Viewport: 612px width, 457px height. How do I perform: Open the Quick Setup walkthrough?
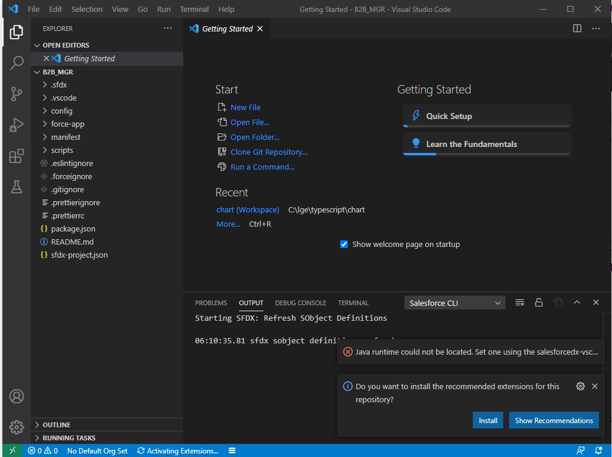pos(487,116)
